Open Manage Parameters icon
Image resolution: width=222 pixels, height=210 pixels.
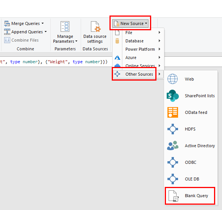click(65, 26)
